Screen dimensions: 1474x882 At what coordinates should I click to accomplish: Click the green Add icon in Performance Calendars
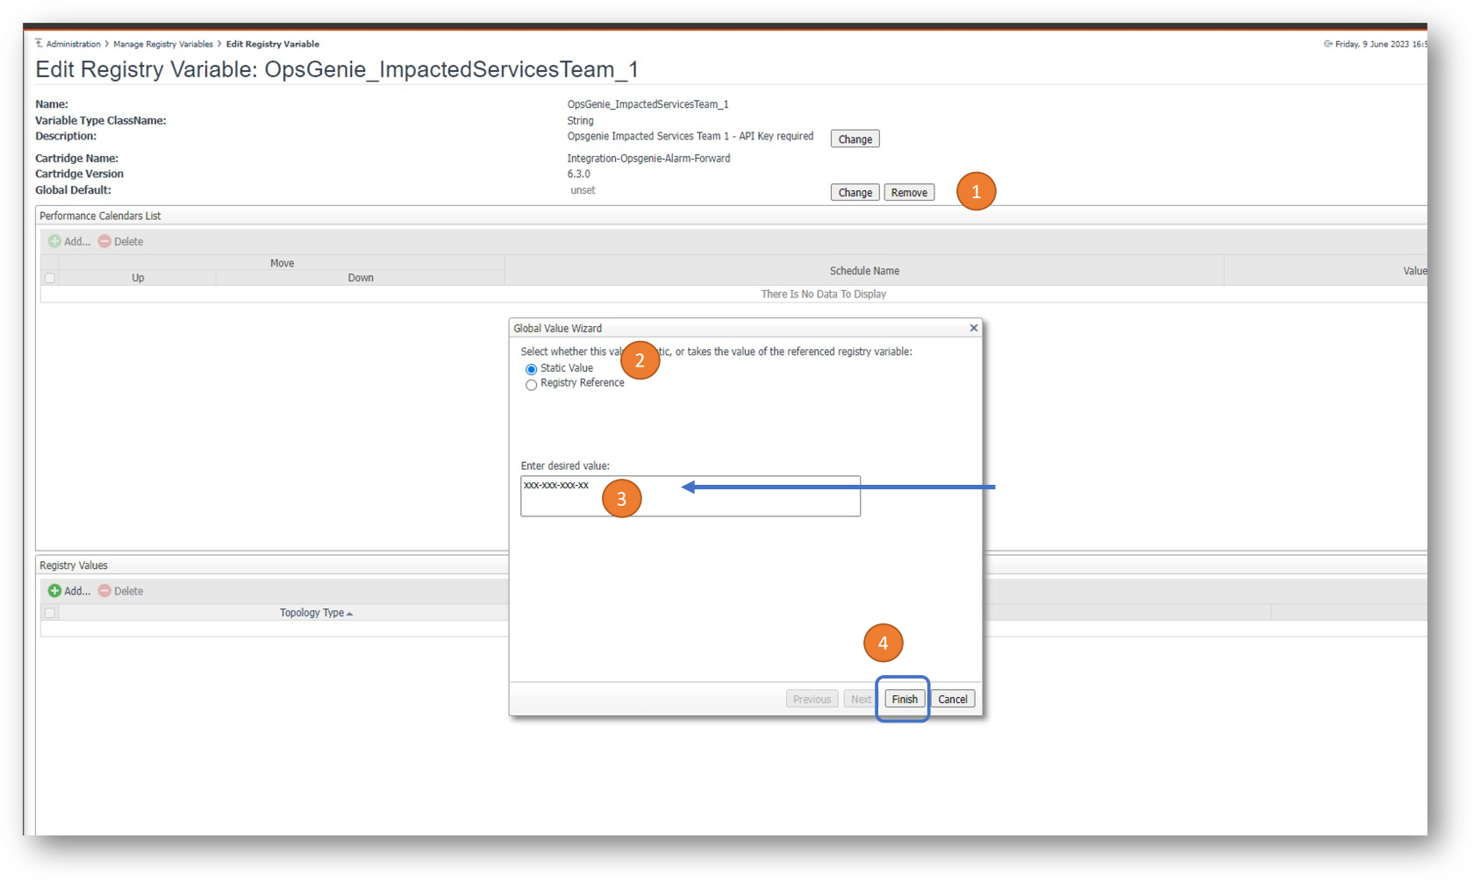coord(54,241)
